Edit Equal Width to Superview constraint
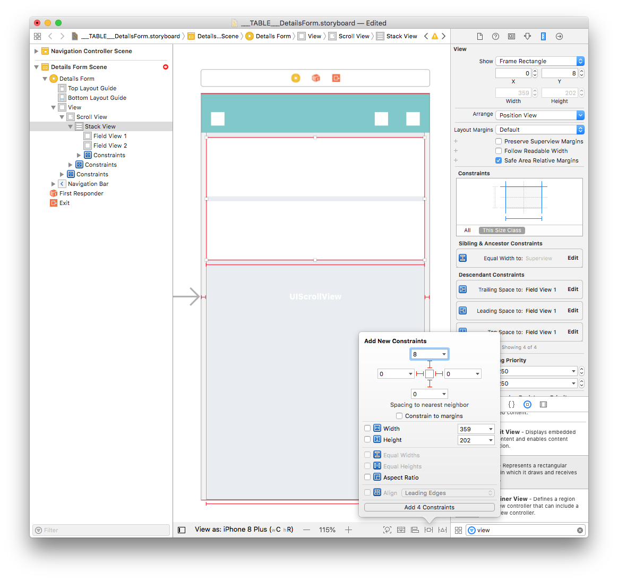 click(x=573, y=258)
